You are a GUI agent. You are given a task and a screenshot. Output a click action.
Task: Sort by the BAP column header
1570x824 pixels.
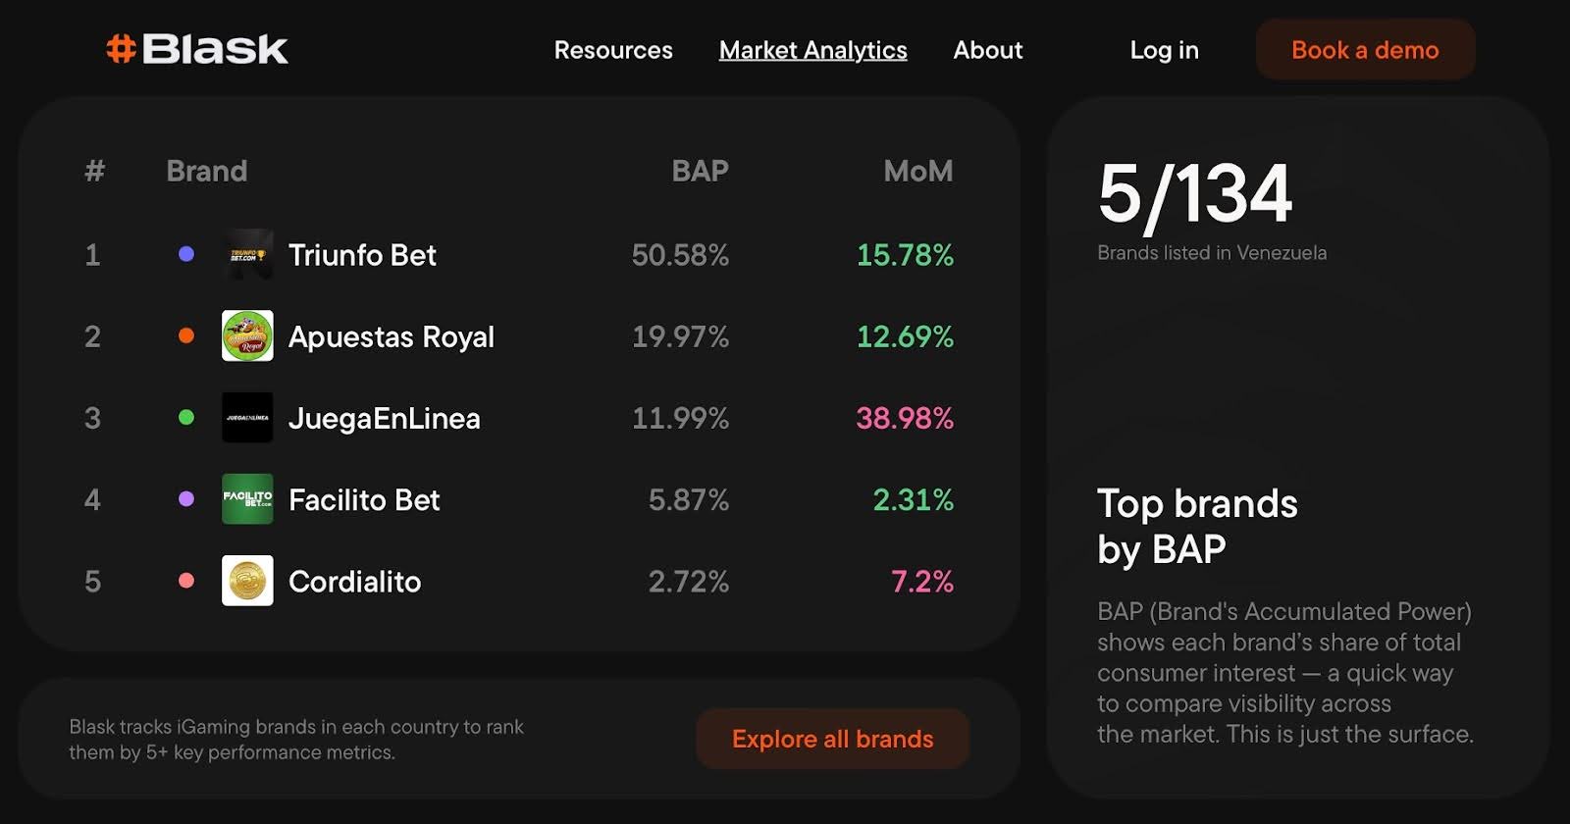[x=700, y=171]
